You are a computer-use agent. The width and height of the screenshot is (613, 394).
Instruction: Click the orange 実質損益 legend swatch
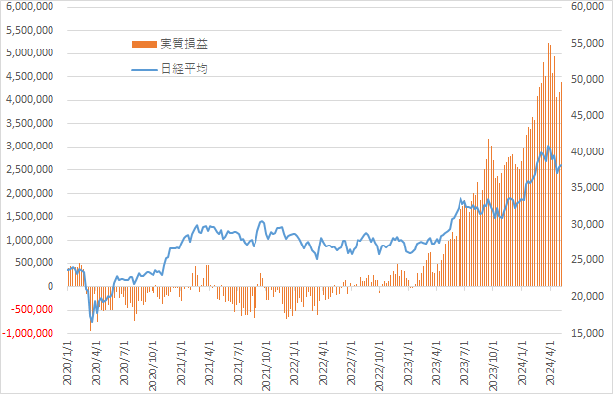click(x=145, y=44)
